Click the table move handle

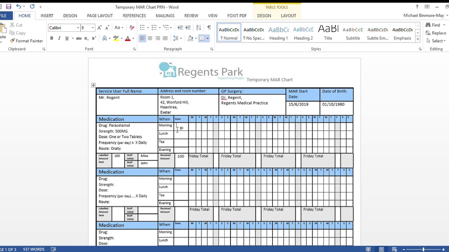93,85
